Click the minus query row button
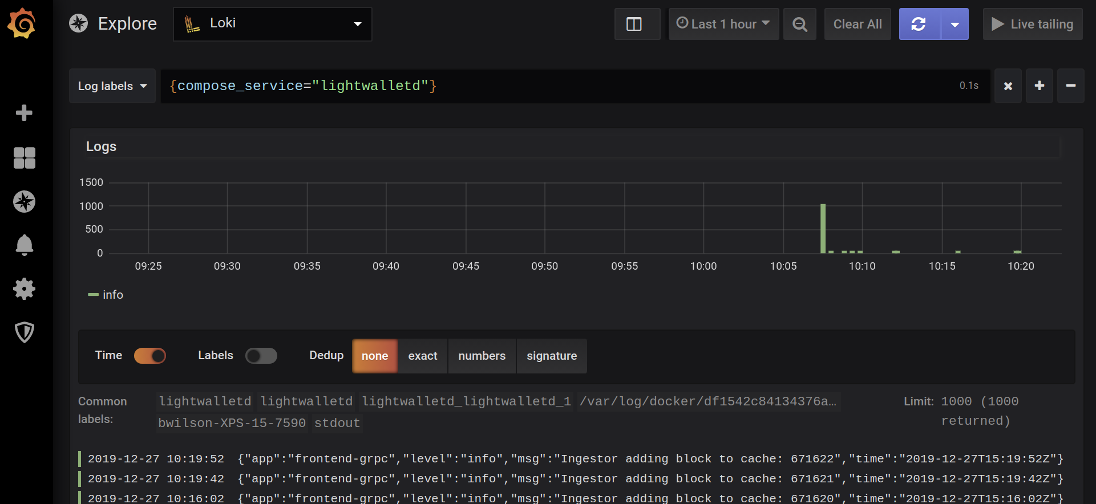Viewport: 1096px width, 504px height. pos(1071,86)
